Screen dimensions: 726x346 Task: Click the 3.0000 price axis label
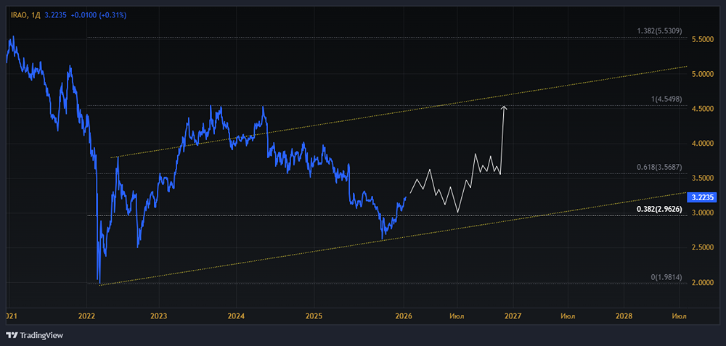pos(702,213)
